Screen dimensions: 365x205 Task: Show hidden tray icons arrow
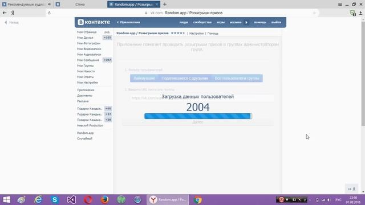(x=310, y=200)
